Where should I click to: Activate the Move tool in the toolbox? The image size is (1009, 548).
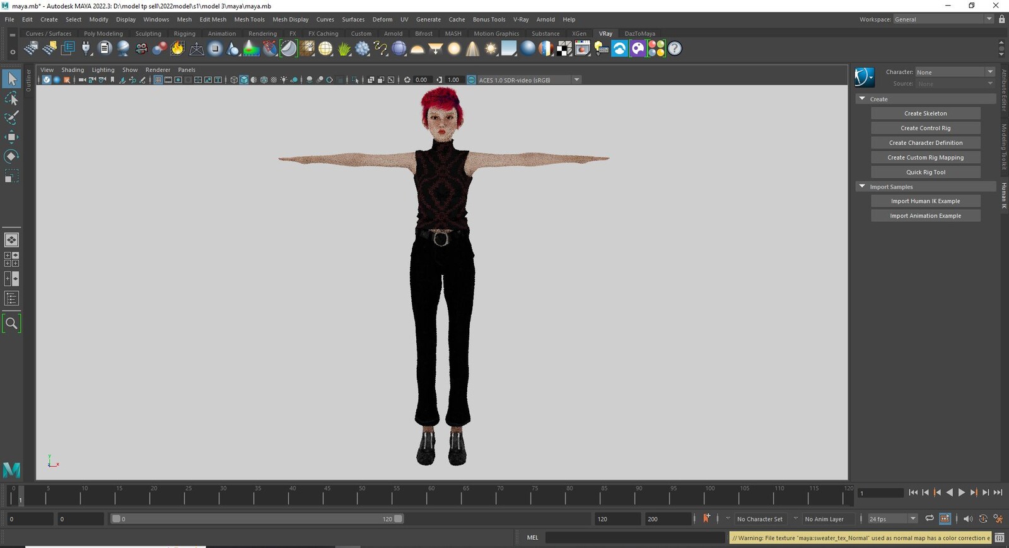tap(11, 137)
